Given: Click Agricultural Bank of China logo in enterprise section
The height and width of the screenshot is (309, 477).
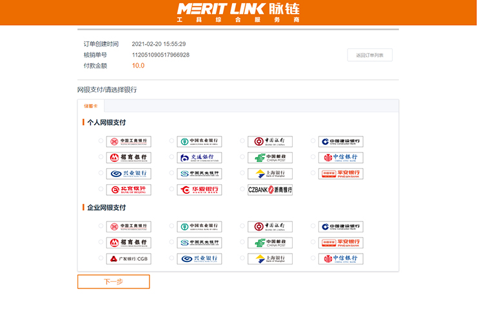Looking at the screenshot, I should click(199, 227).
